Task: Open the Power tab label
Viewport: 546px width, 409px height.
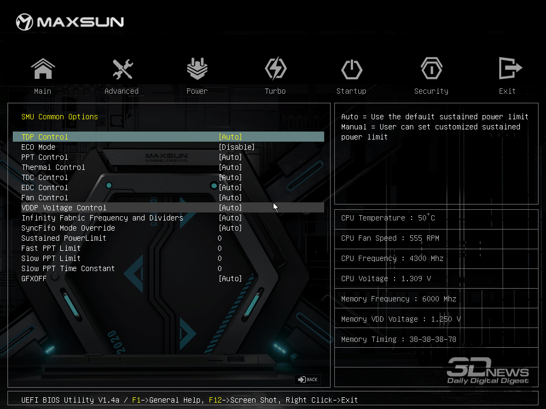Action: pyautogui.click(x=197, y=91)
